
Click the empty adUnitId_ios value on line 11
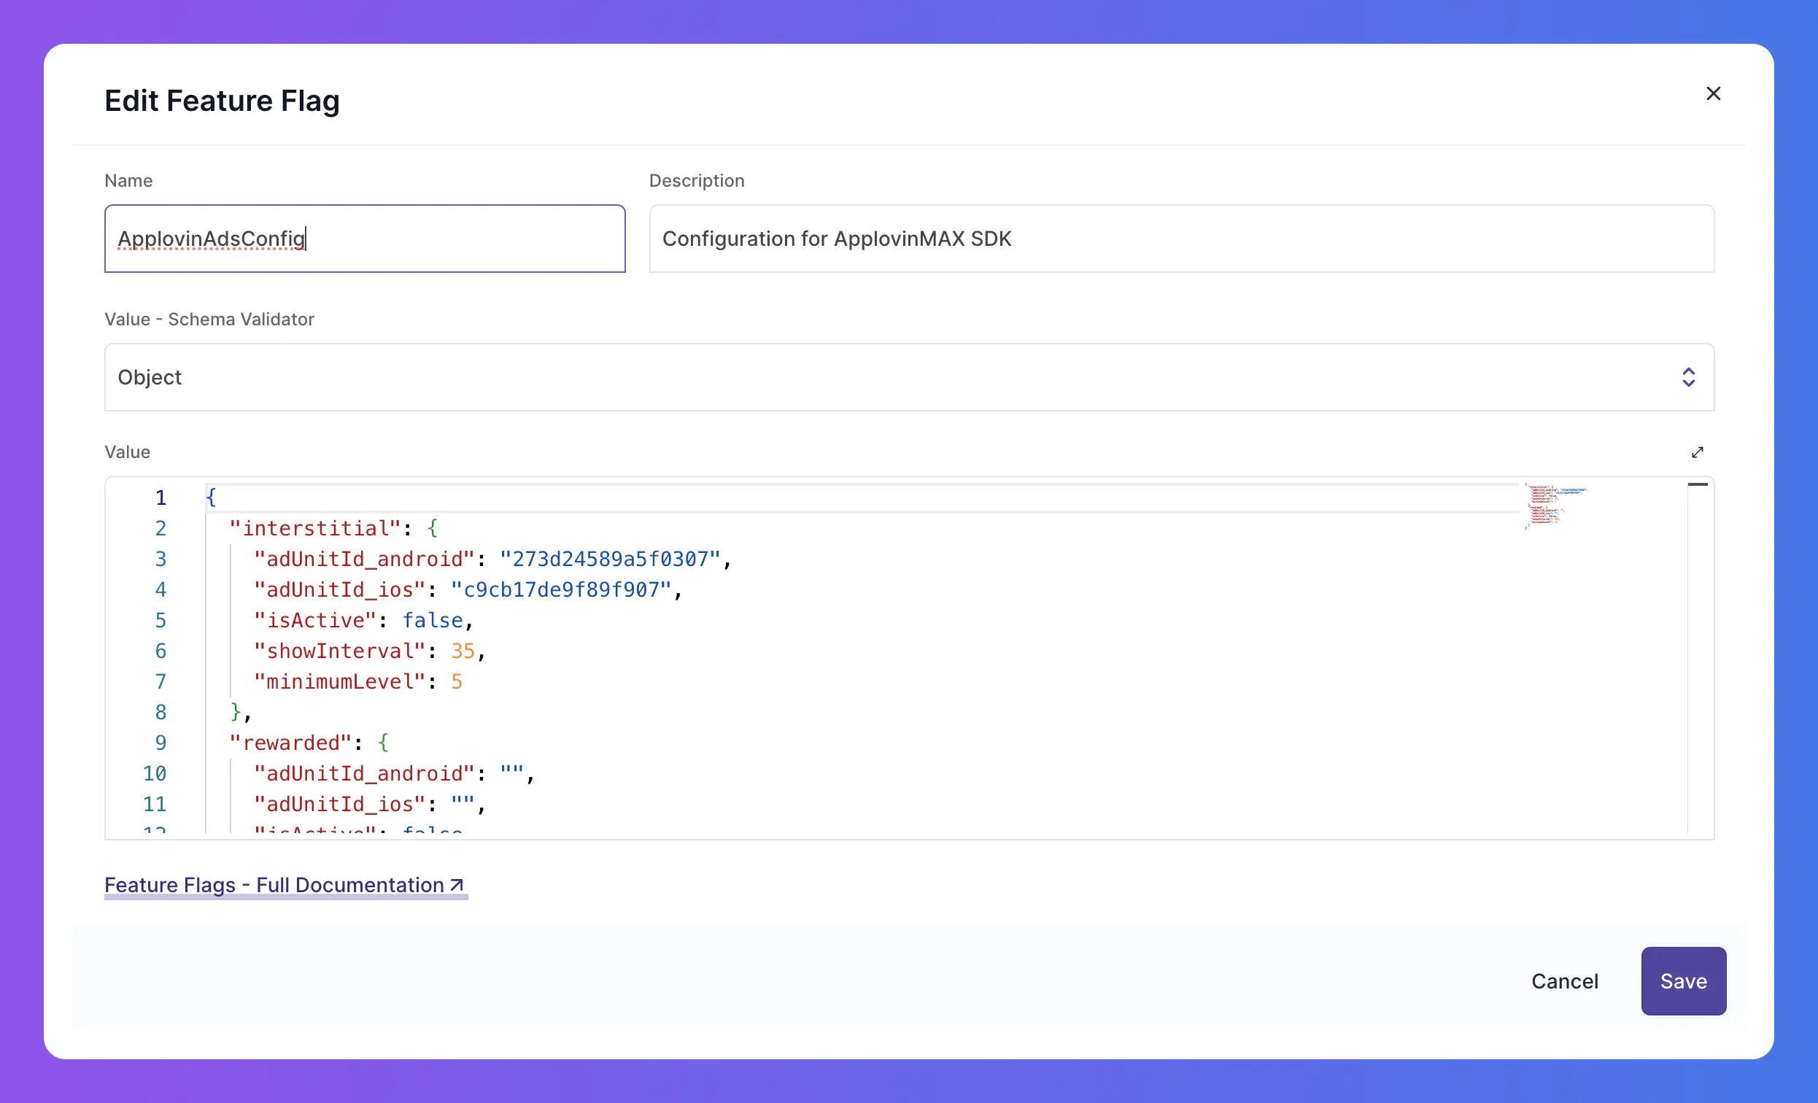point(463,804)
